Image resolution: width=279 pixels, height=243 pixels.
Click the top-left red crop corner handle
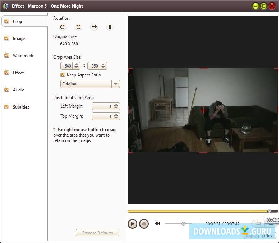click(130, 70)
